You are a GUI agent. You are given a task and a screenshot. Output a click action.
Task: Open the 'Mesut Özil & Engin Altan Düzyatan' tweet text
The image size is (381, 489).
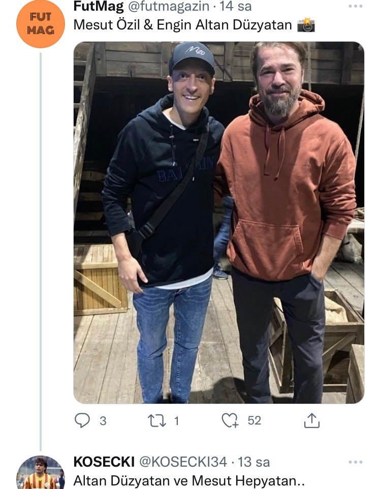[x=183, y=25]
